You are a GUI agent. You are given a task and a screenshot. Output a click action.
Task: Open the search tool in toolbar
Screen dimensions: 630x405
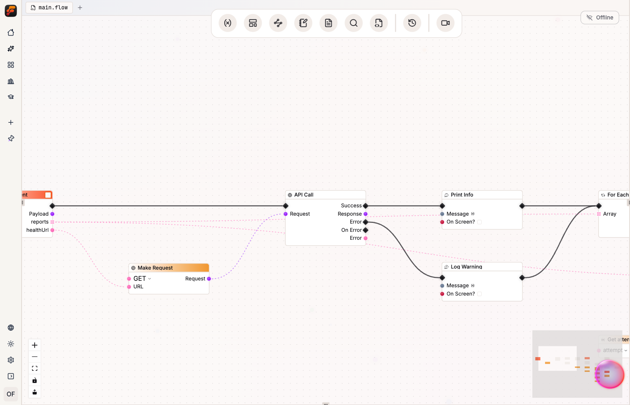[354, 23]
